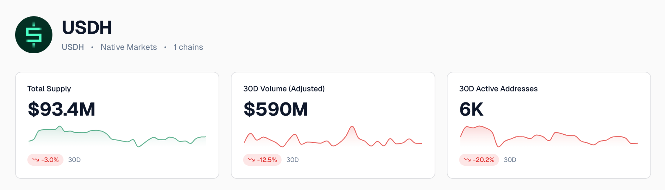Click the "1 chains" label
The image size is (665, 190).
coord(188,47)
